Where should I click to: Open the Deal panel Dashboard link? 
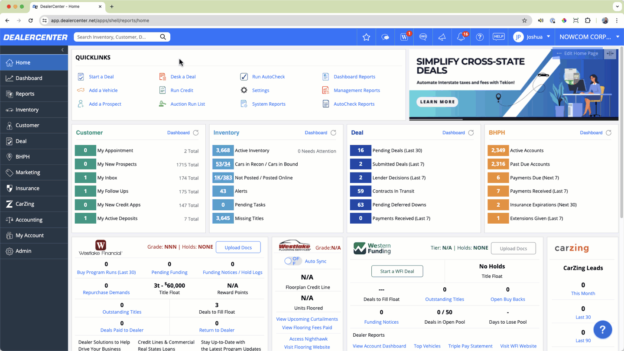tap(454, 133)
